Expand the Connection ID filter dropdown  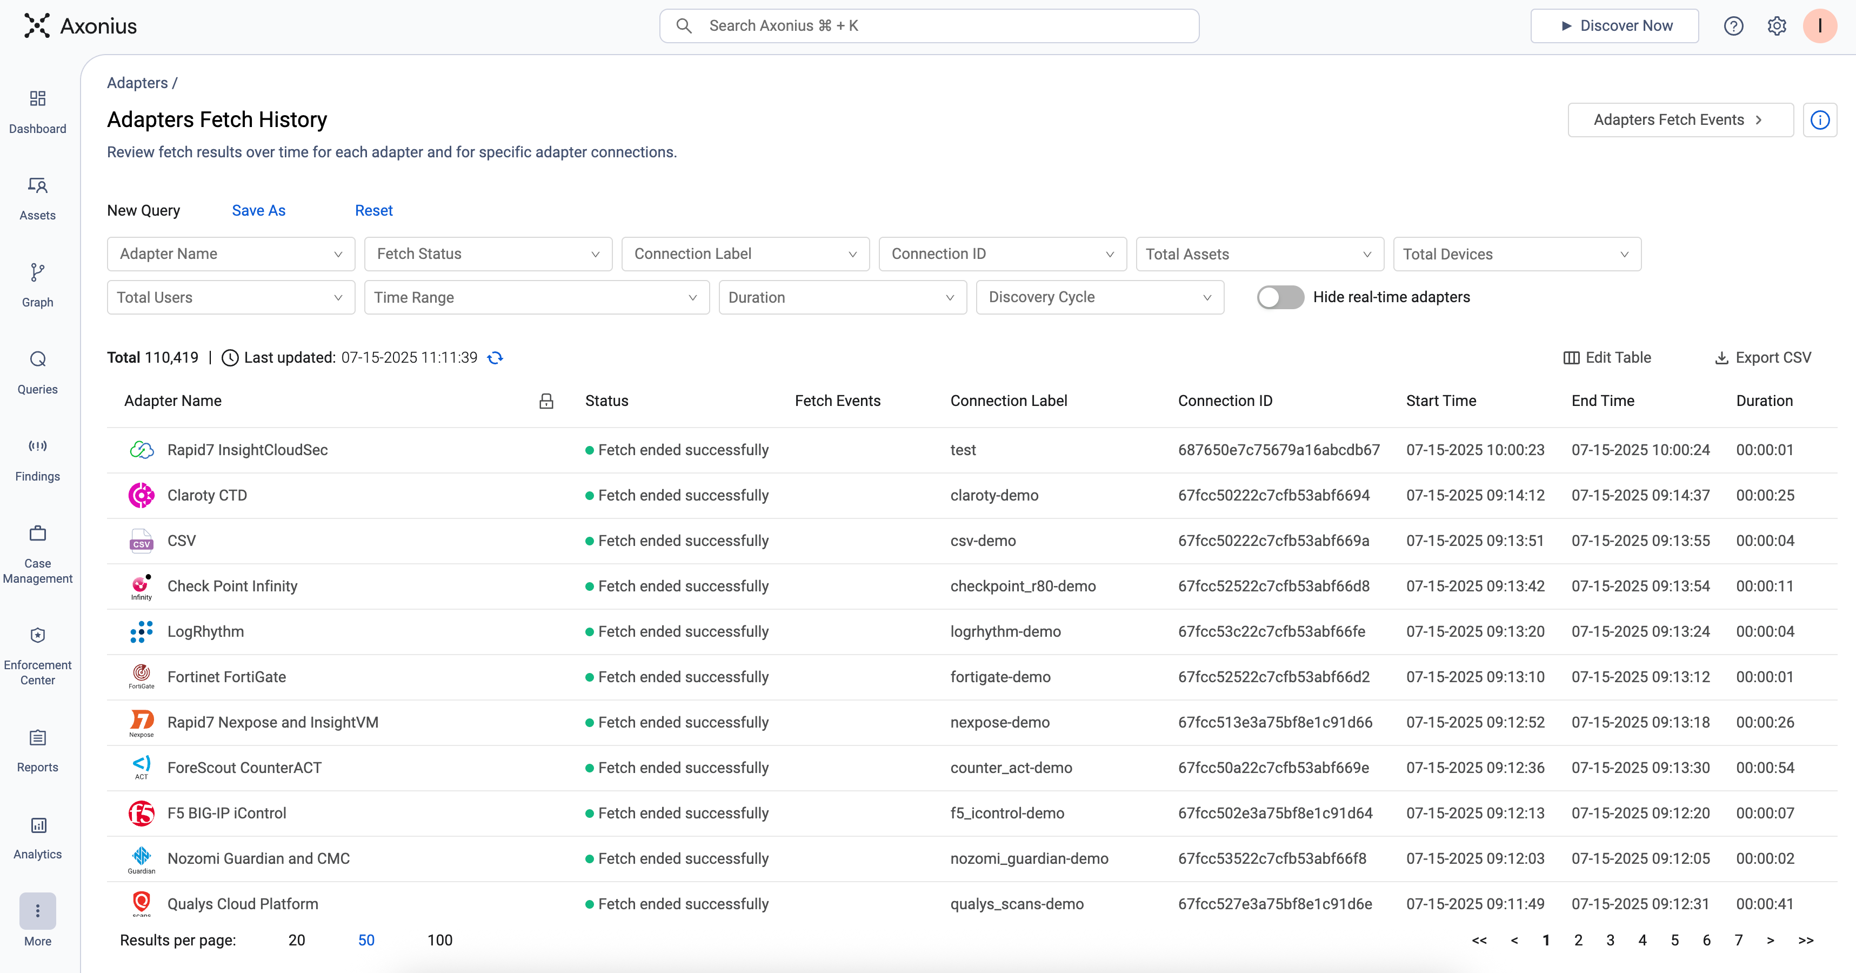point(1002,255)
